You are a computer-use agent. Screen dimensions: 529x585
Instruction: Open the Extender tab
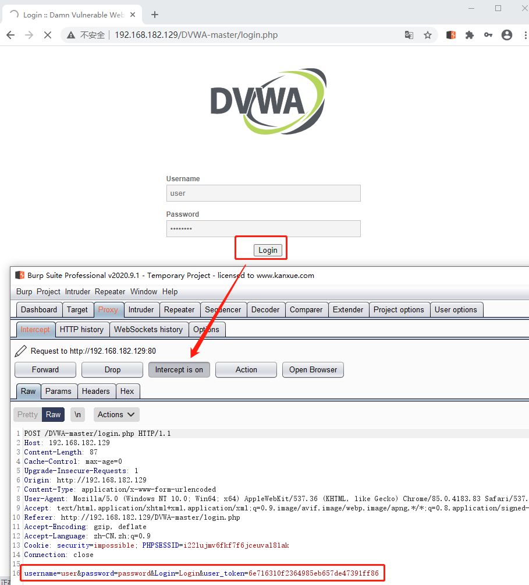tap(348, 309)
